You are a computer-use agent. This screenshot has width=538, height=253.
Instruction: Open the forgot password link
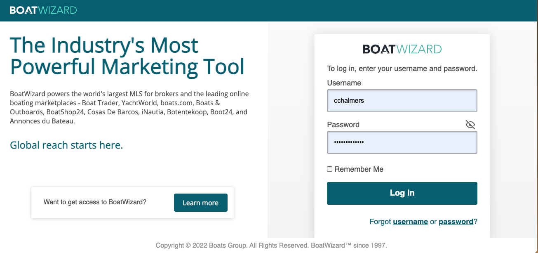click(x=456, y=222)
